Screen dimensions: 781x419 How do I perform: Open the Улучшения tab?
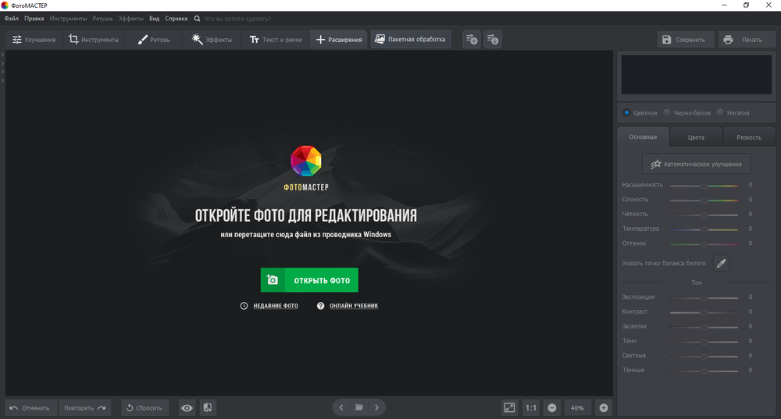click(34, 40)
